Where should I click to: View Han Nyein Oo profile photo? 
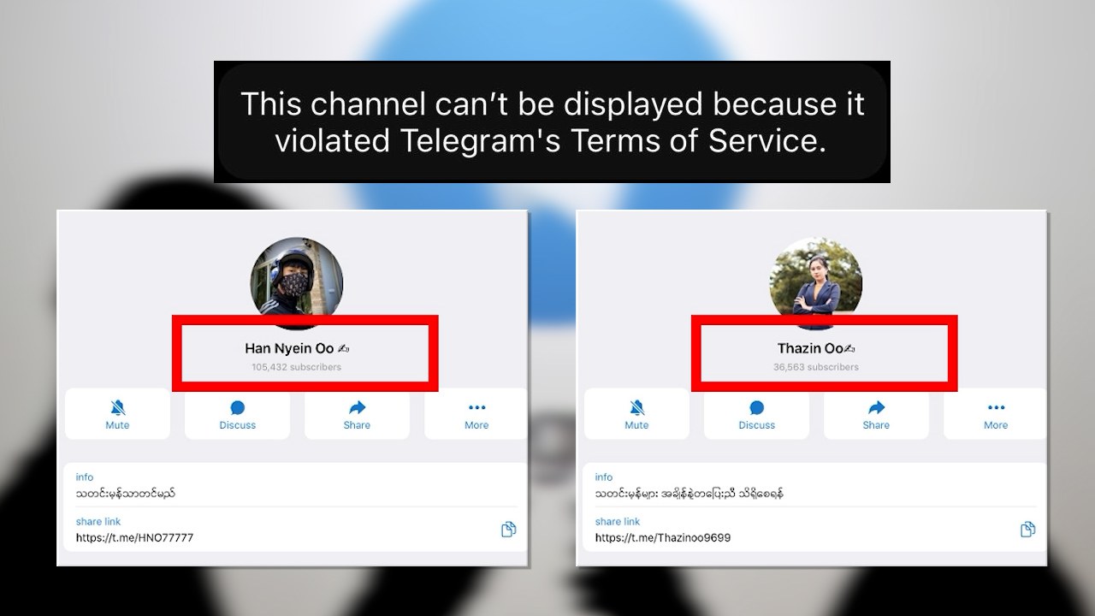coord(297,283)
